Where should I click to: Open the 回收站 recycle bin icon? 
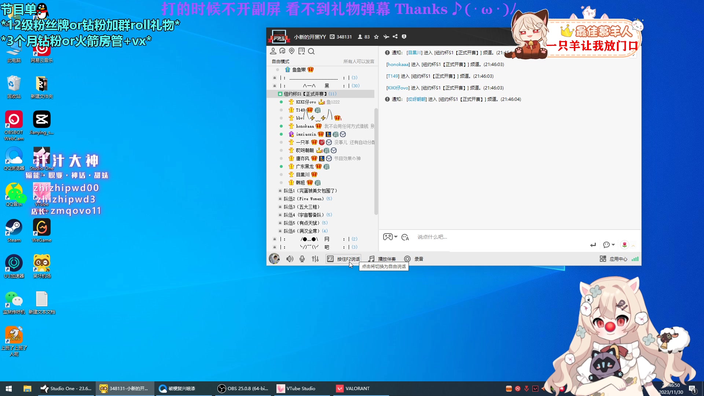[14, 87]
